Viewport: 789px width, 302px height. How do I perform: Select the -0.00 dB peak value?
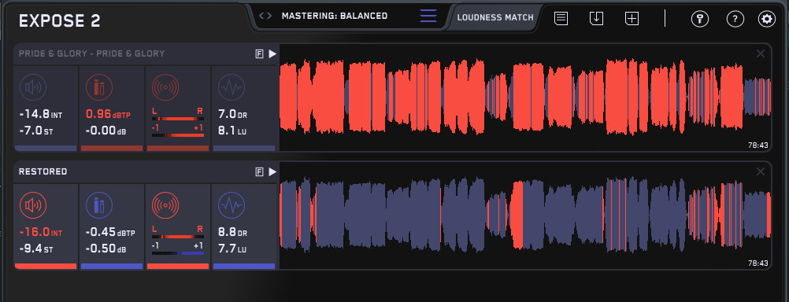(x=106, y=131)
